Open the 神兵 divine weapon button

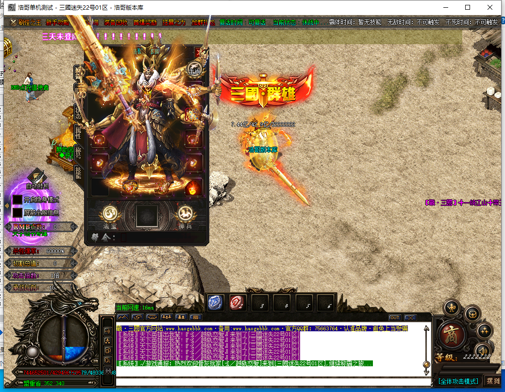185,213
